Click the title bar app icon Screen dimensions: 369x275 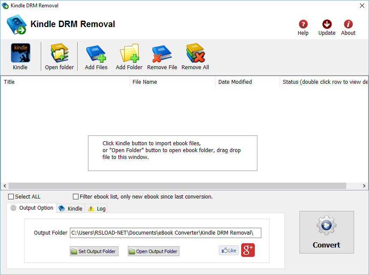tap(5, 6)
